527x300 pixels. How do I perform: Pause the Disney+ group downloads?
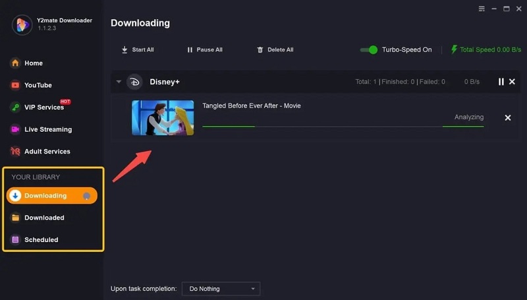(x=501, y=82)
